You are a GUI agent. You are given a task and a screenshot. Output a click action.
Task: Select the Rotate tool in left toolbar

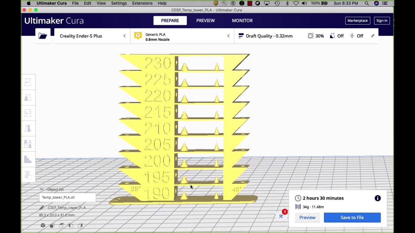tap(28, 113)
